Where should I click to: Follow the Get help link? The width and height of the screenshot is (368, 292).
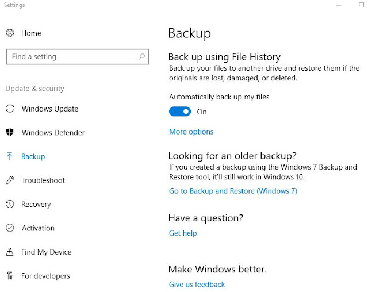coord(183,233)
